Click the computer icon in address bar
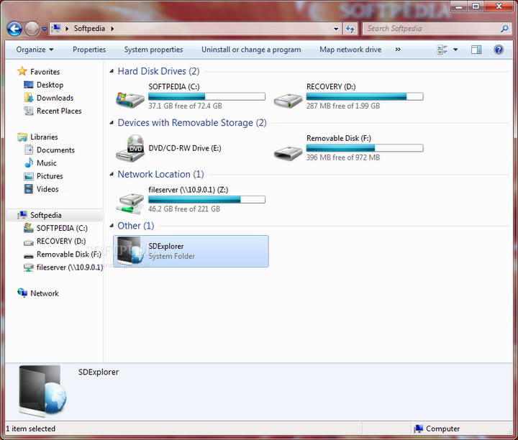518x440 pixels. [x=57, y=28]
